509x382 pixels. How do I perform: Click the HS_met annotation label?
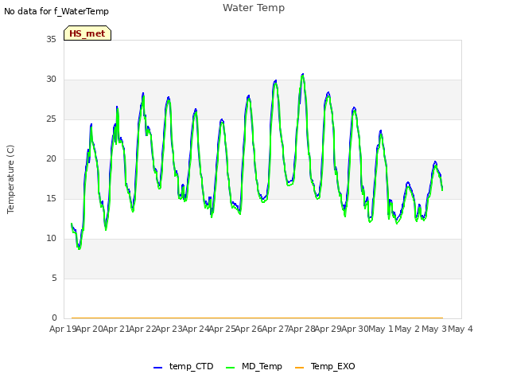coord(87,33)
